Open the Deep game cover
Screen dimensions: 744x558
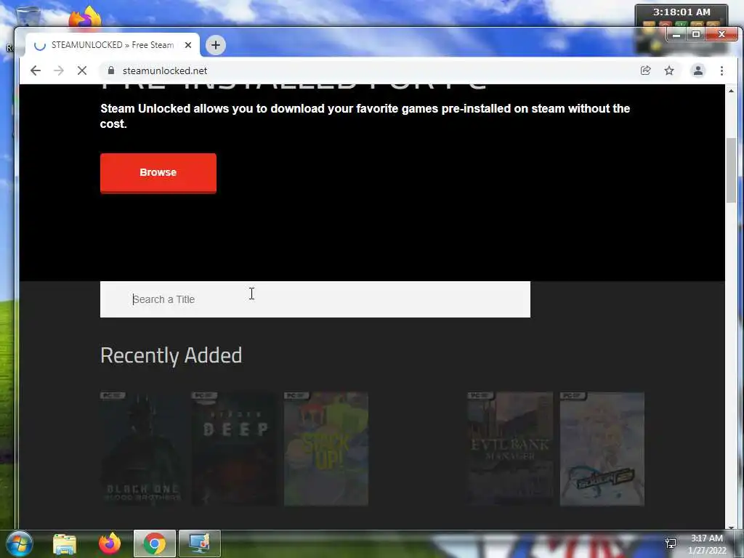click(235, 449)
